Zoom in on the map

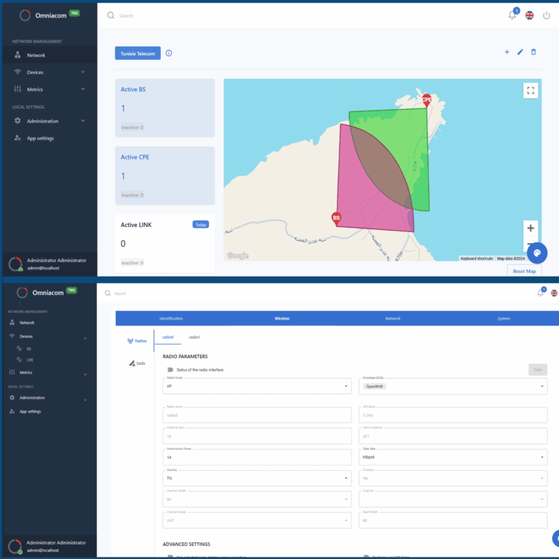[531, 228]
